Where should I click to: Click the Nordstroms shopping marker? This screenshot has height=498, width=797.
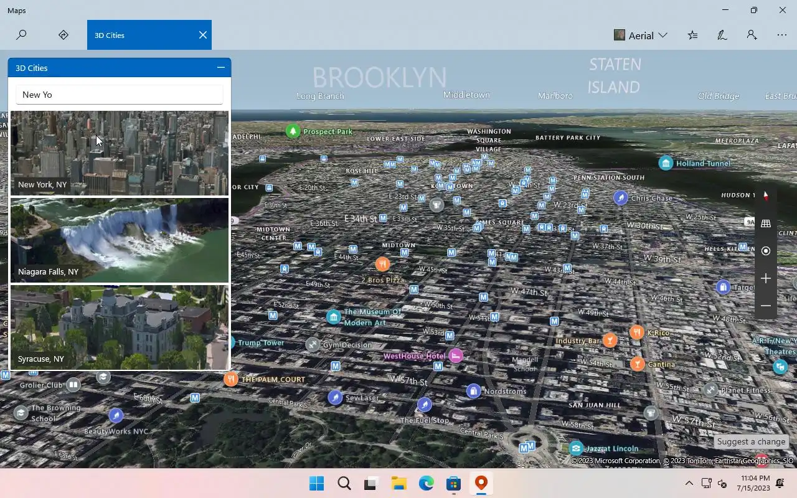click(x=474, y=391)
